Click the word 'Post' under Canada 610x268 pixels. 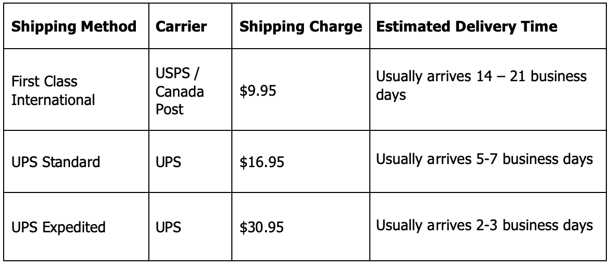pos(170,109)
